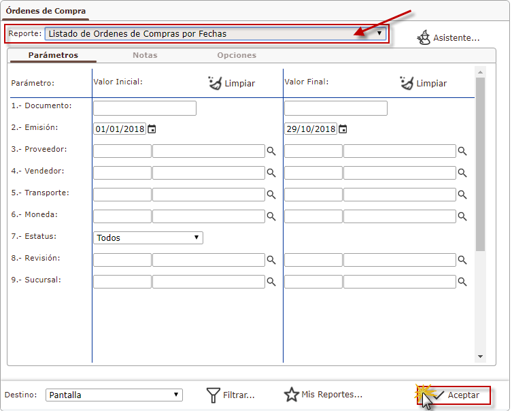Click Limpiar broom for Valor Inicial
Image resolution: width=512 pixels, height=411 pixels.
coord(214,83)
